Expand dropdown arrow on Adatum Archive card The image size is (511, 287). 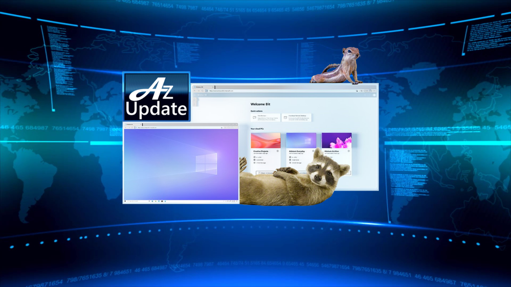point(349,173)
